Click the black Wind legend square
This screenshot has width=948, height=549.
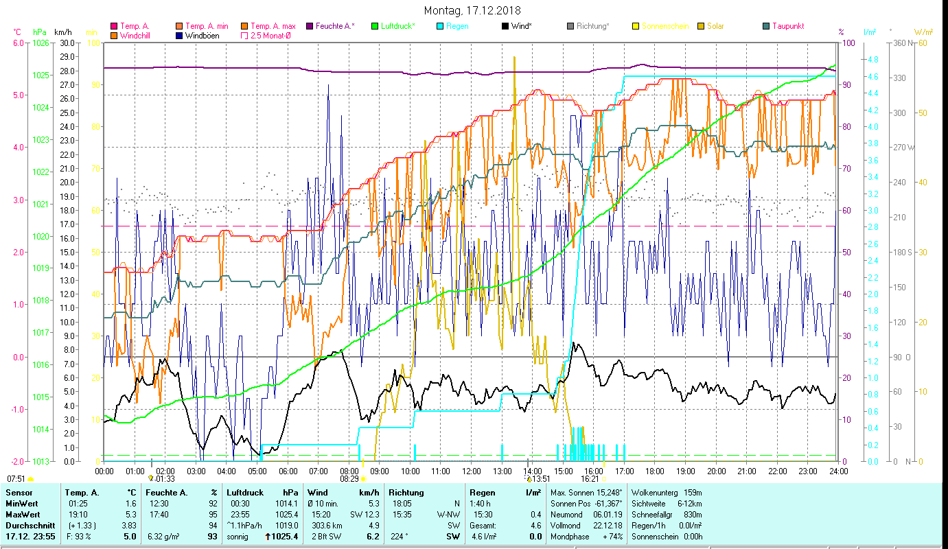pyautogui.click(x=505, y=27)
